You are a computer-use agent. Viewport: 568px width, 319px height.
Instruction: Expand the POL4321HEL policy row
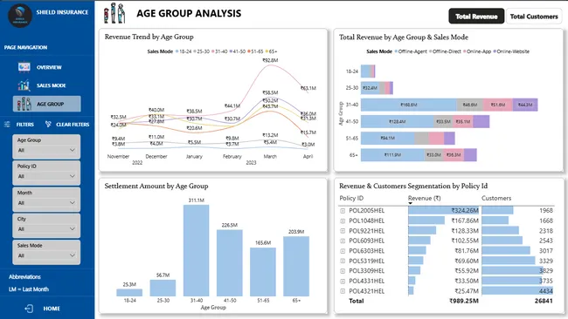pyautogui.click(x=343, y=291)
